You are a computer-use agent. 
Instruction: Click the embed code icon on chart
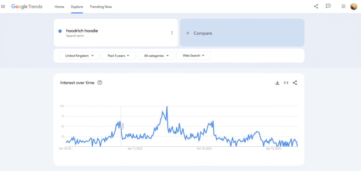coord(286,83)
